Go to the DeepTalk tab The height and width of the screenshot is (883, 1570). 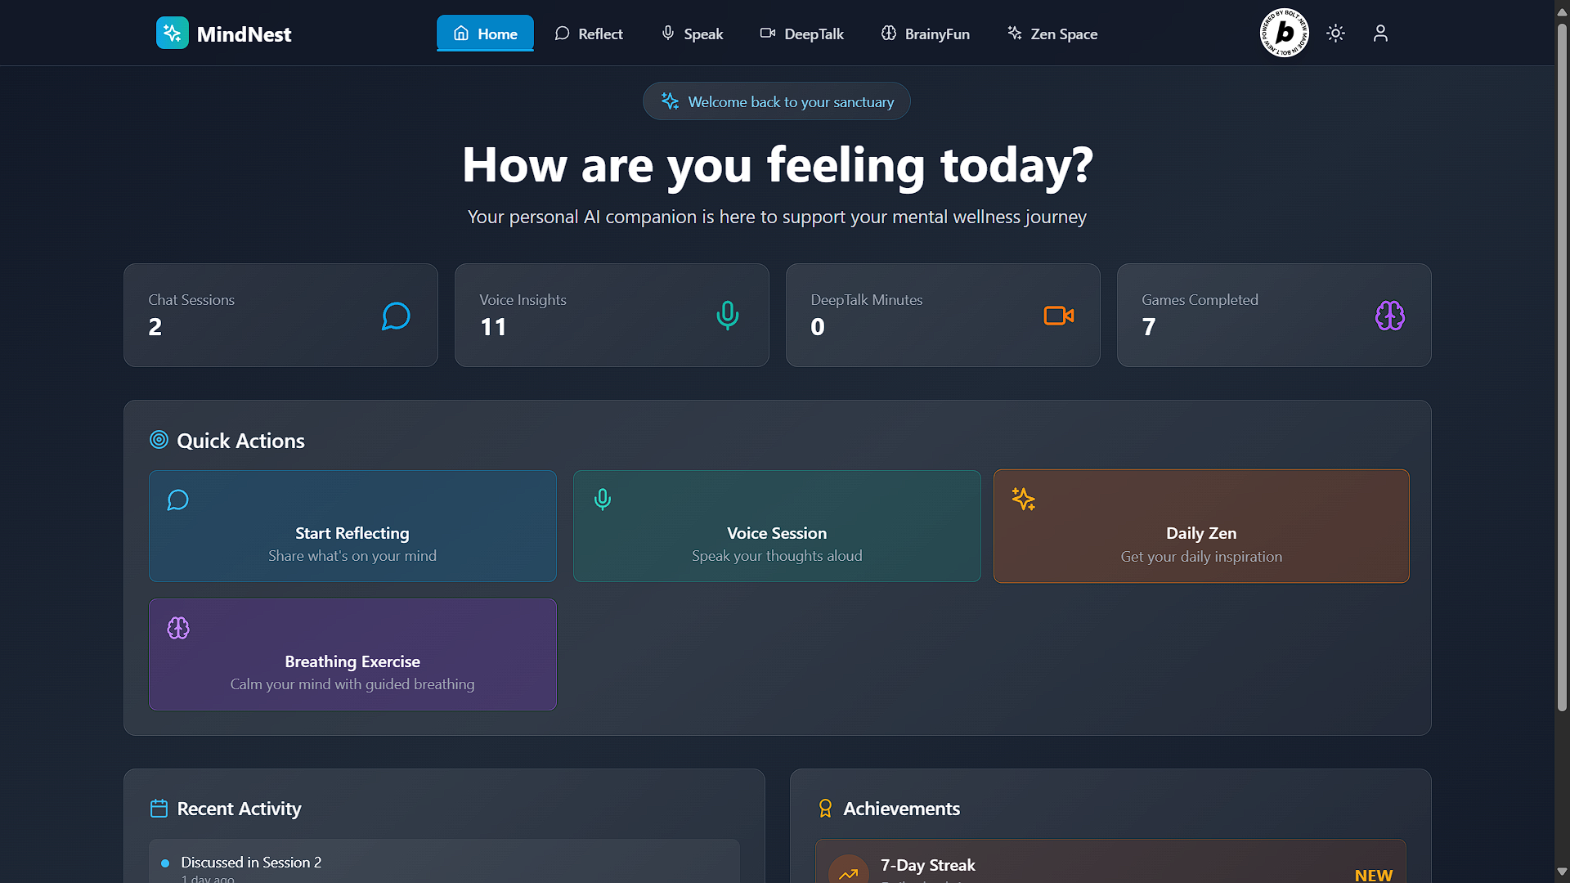(801, 34)
